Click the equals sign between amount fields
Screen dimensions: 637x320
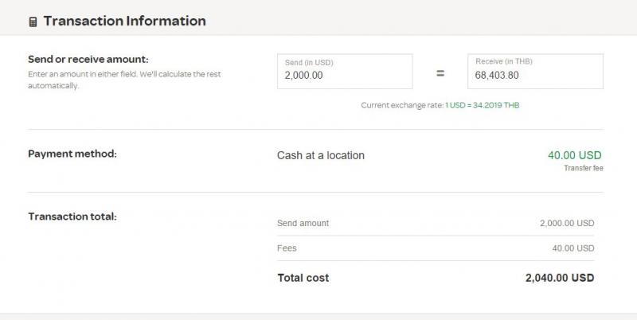tap(440, 73)
